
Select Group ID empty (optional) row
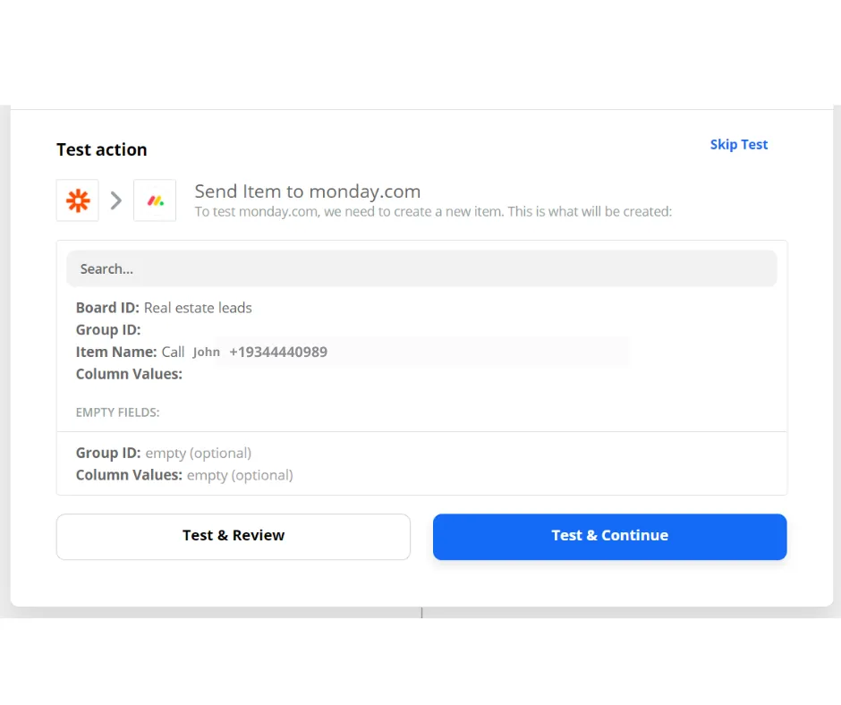pyautogui.click(x=164, y=453)
